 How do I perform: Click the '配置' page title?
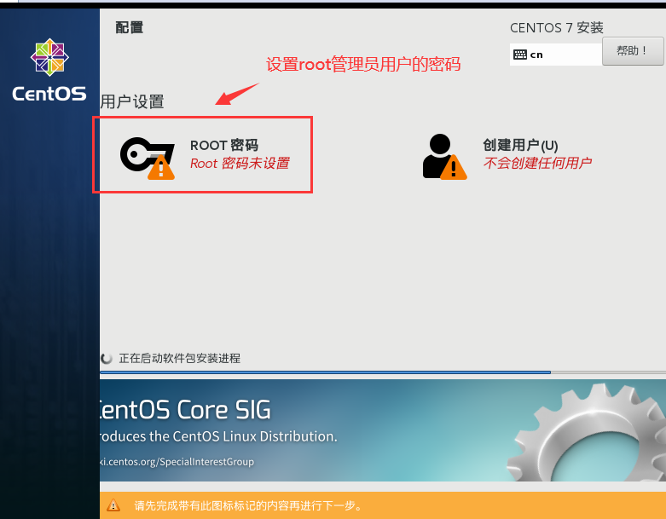(129, 27)
